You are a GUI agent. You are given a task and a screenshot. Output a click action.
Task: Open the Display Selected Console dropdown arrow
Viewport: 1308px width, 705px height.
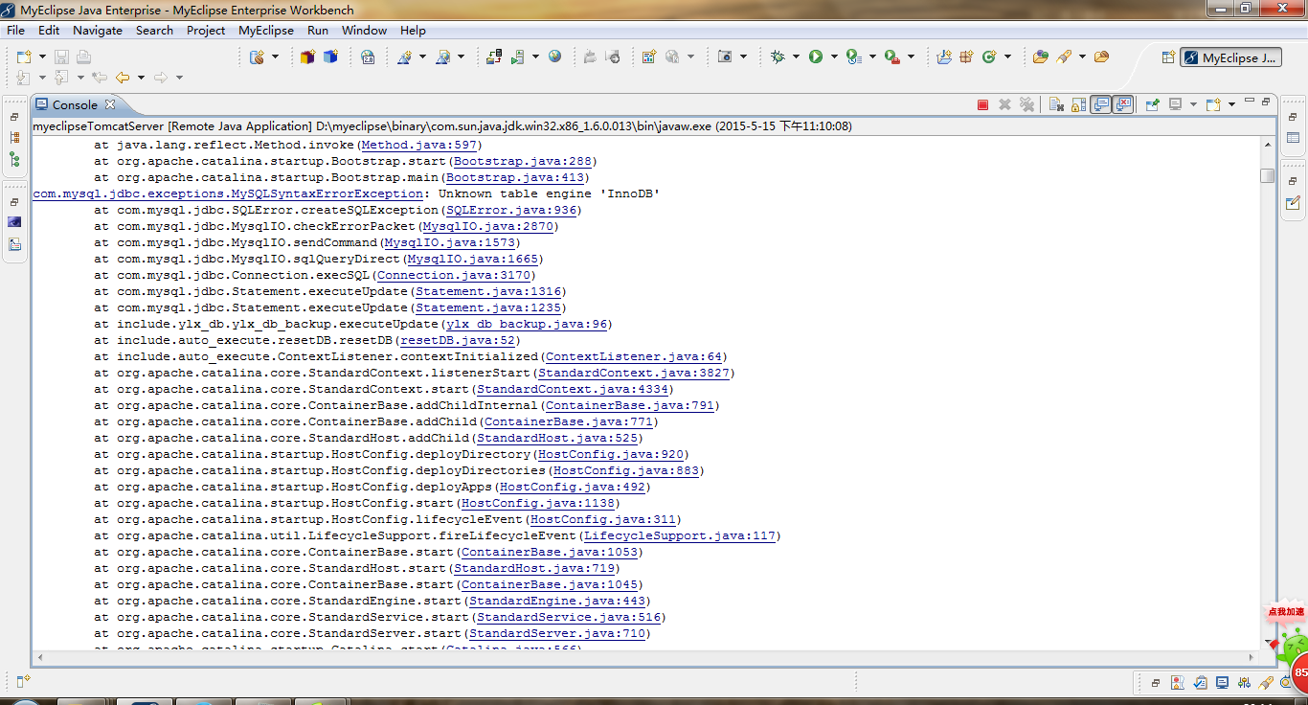coord(1193,104)
